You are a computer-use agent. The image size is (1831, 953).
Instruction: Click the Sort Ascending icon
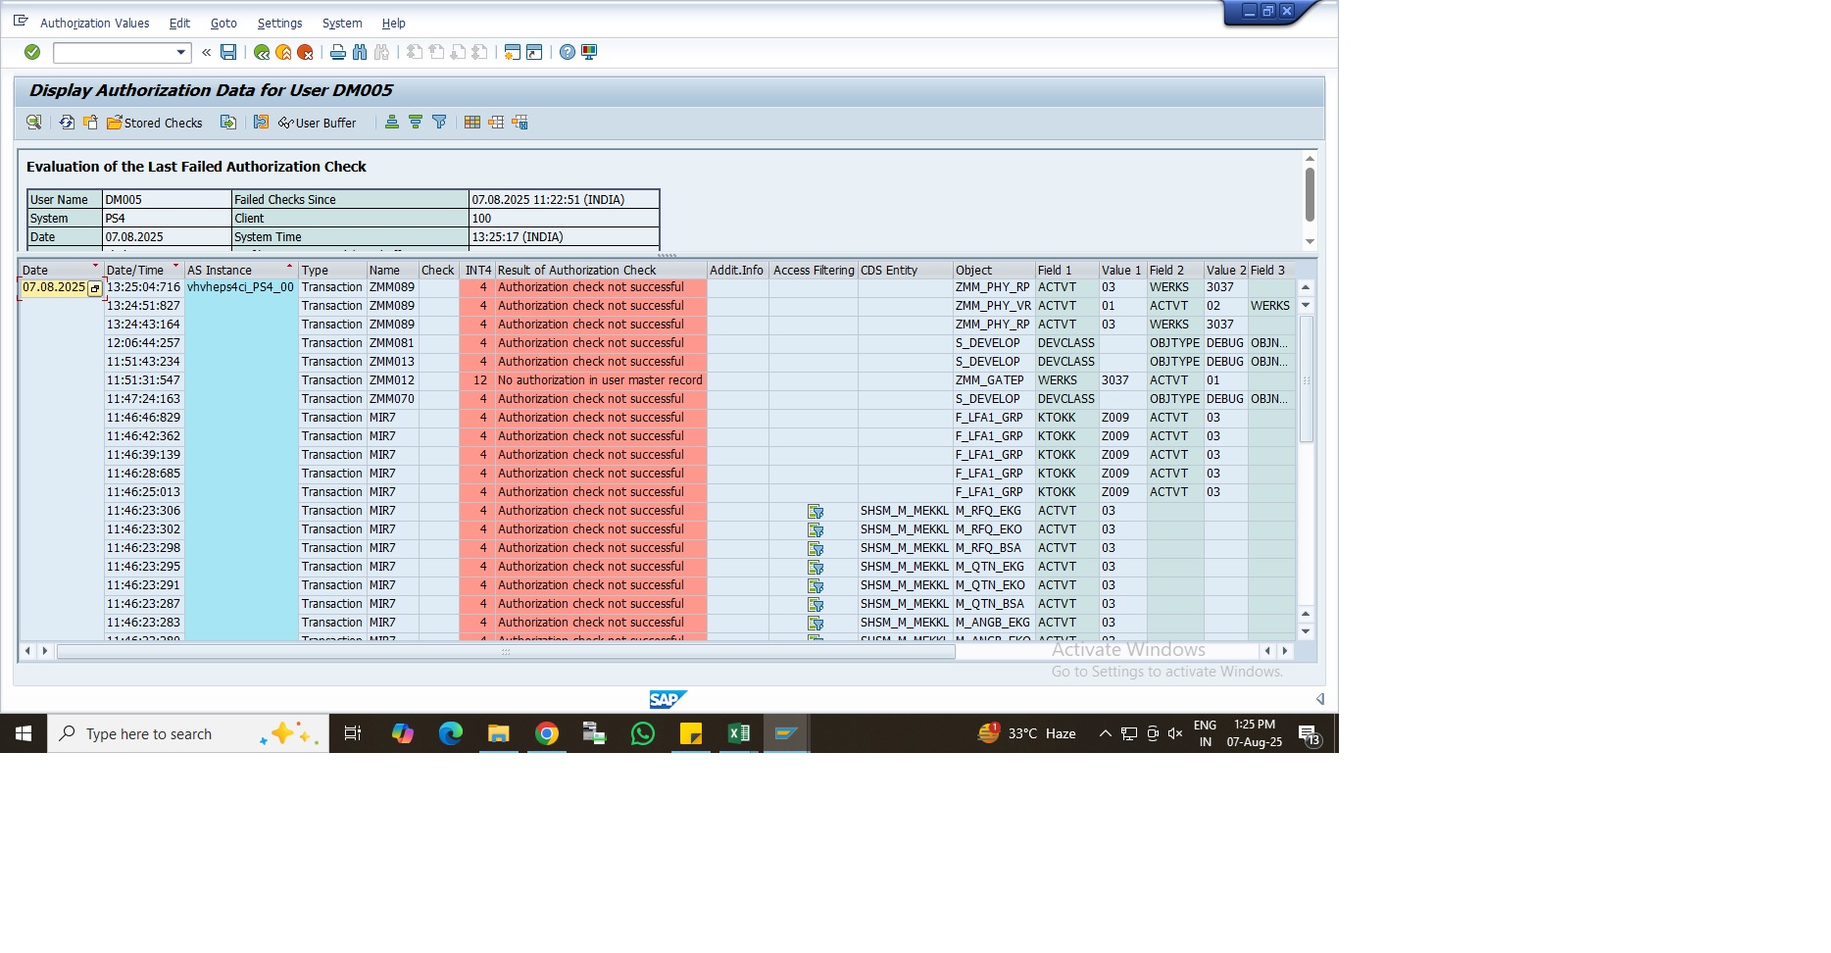pyautogui.click(x=392, y=123)
